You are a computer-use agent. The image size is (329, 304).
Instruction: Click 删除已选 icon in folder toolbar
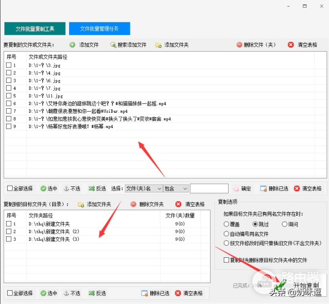click(145, 293)
